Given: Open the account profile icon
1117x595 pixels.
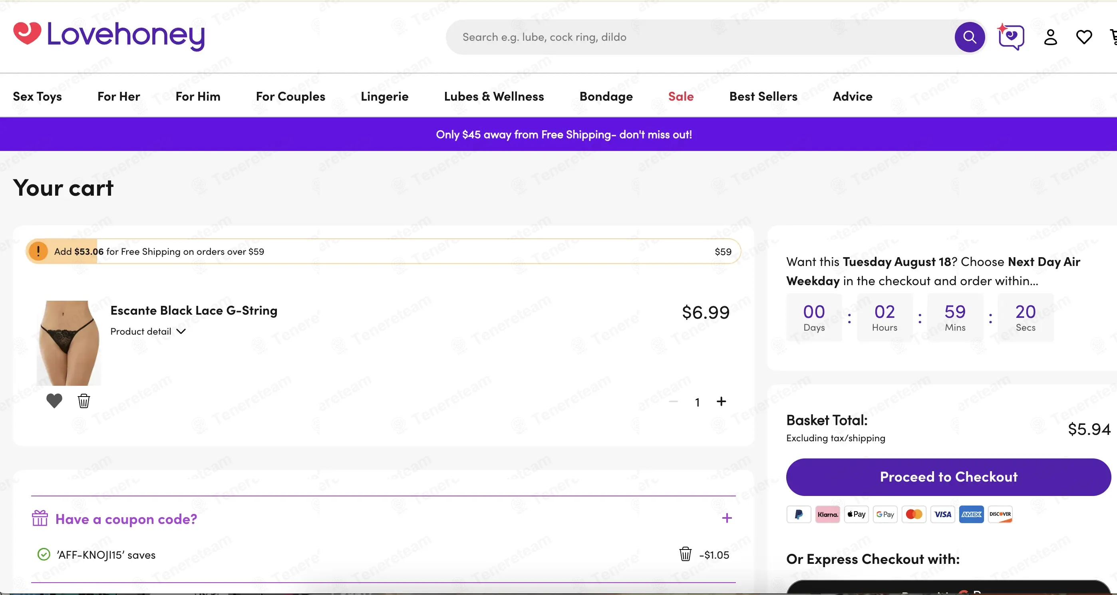Looking at the screenshot, I should point(1050,37).
